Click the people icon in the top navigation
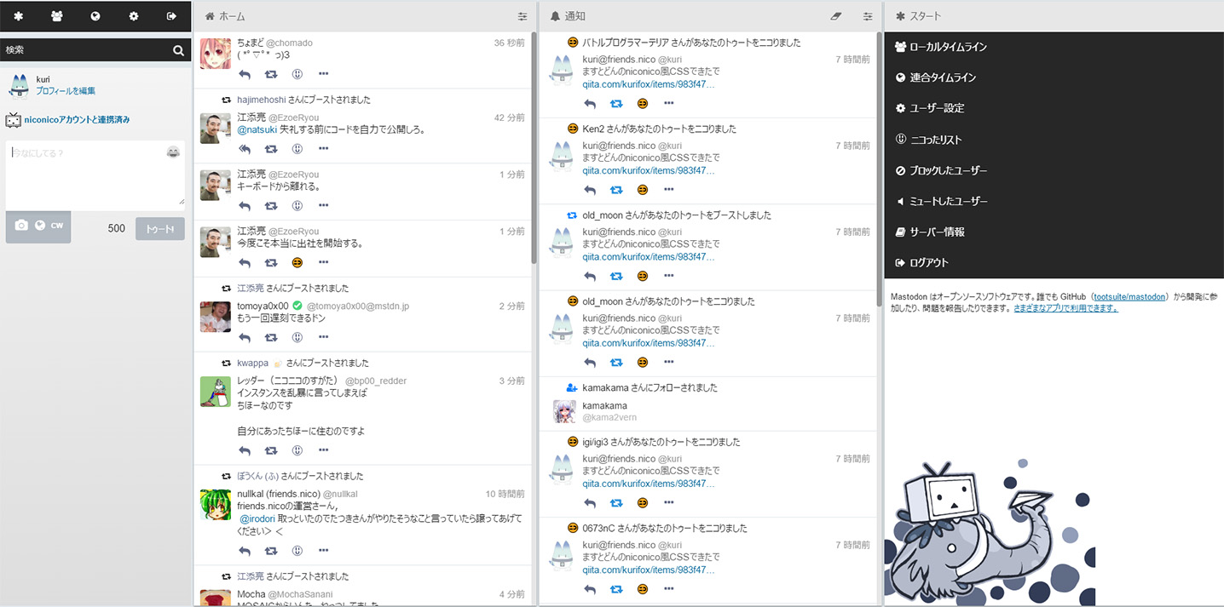This screenshot has width=1224, height=607. [x=56, y=15]
